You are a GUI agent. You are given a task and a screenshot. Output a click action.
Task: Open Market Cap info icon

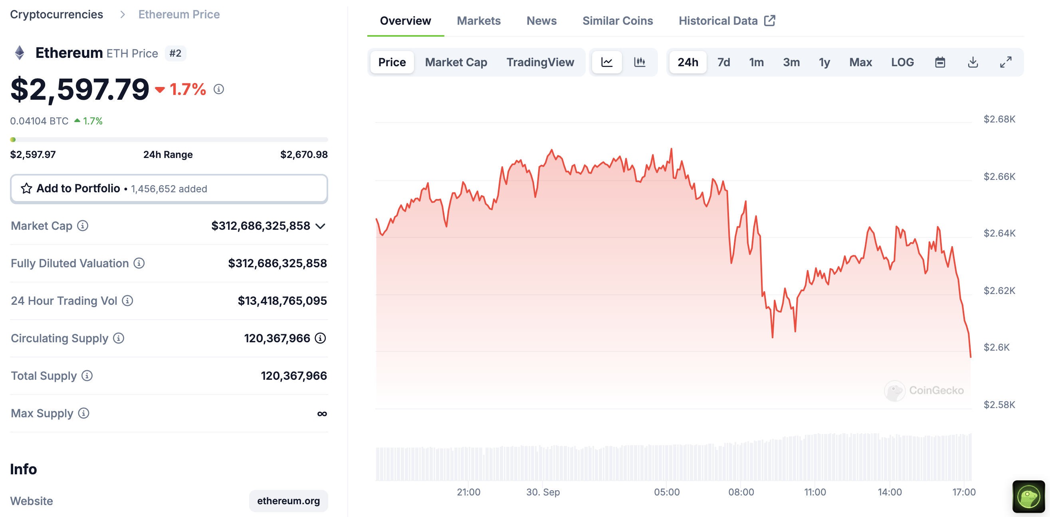[83, 226]
